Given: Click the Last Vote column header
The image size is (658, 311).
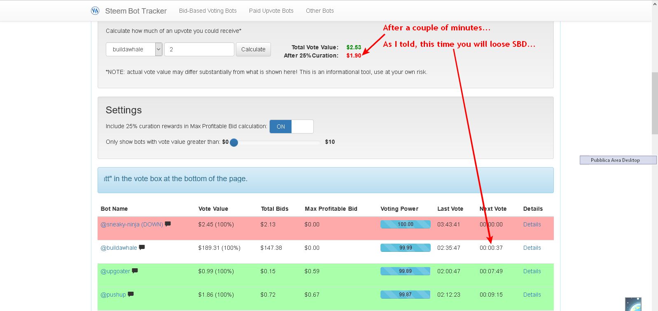Looking at the screenshot, I should coord(450,209).
